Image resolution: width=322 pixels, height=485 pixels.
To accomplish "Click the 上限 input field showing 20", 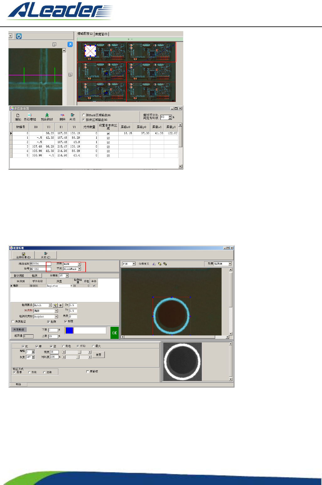I will point(53,336).
